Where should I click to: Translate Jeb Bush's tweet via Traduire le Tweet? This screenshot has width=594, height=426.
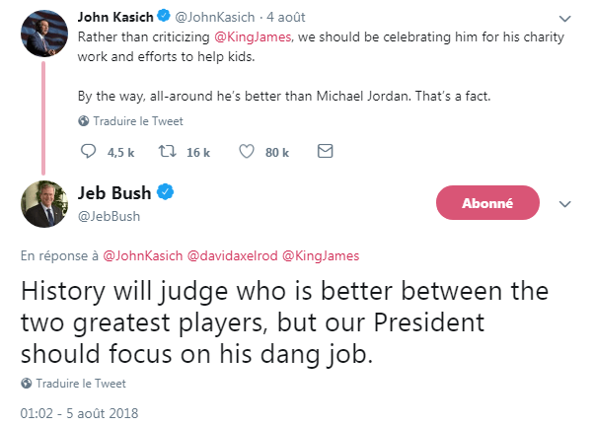point(81,384)
